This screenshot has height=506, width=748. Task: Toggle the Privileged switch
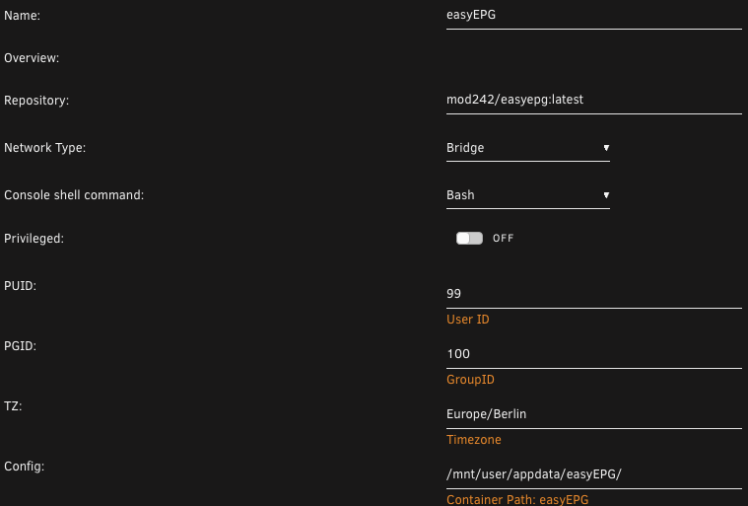click(469, 238)
